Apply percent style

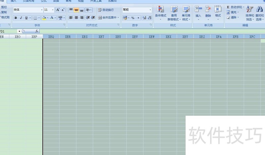[133, 18]
